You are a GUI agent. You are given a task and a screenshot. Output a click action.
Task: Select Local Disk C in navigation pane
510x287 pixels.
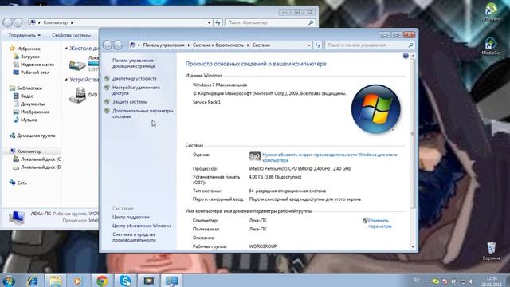click(x=37, y=159)
